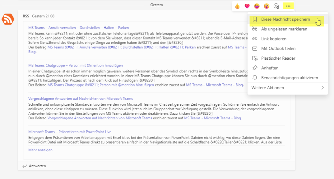The image size is (334, 179).
Task: Open 'MS Teams - Microsoft Teams - Blog' link in Vorgeschlagene Antworten post
Action: 212,118
